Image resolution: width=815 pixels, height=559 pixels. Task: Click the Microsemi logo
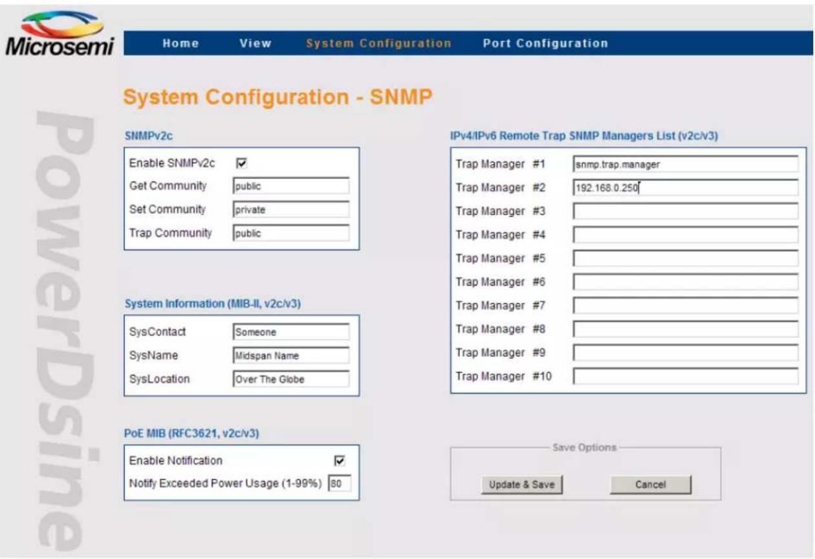pos(60,34)
